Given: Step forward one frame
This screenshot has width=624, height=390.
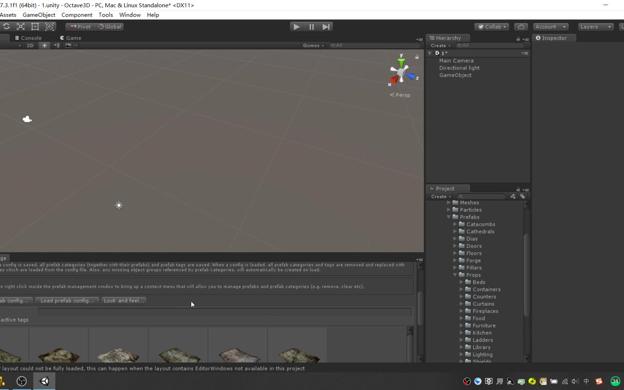Looking at the screenshot, I should point(326,27).
